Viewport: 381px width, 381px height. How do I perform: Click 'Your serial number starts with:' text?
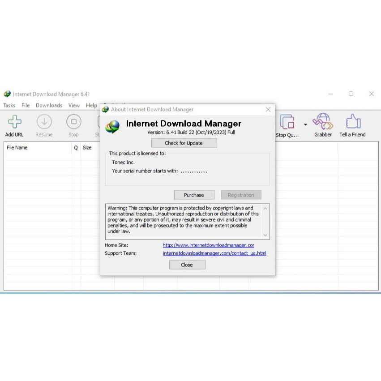(145, 171)
